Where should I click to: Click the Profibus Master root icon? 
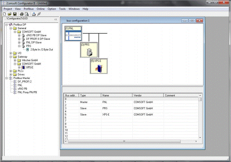tap(11, 78)
